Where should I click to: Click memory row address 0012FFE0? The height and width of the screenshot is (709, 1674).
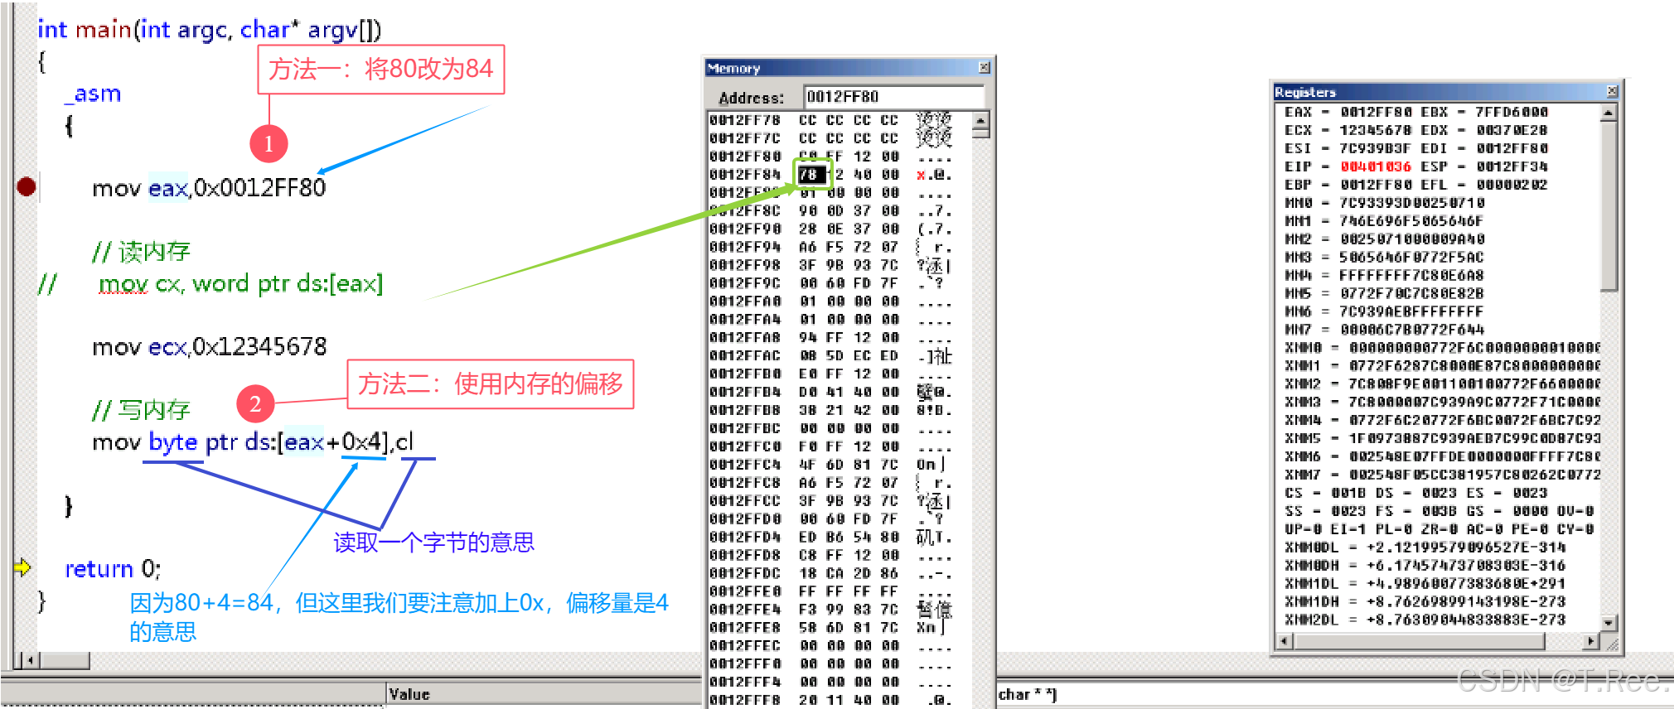point(744,591)
